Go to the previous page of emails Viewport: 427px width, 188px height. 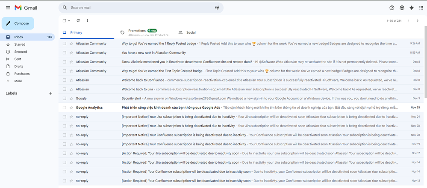[409, 20]
